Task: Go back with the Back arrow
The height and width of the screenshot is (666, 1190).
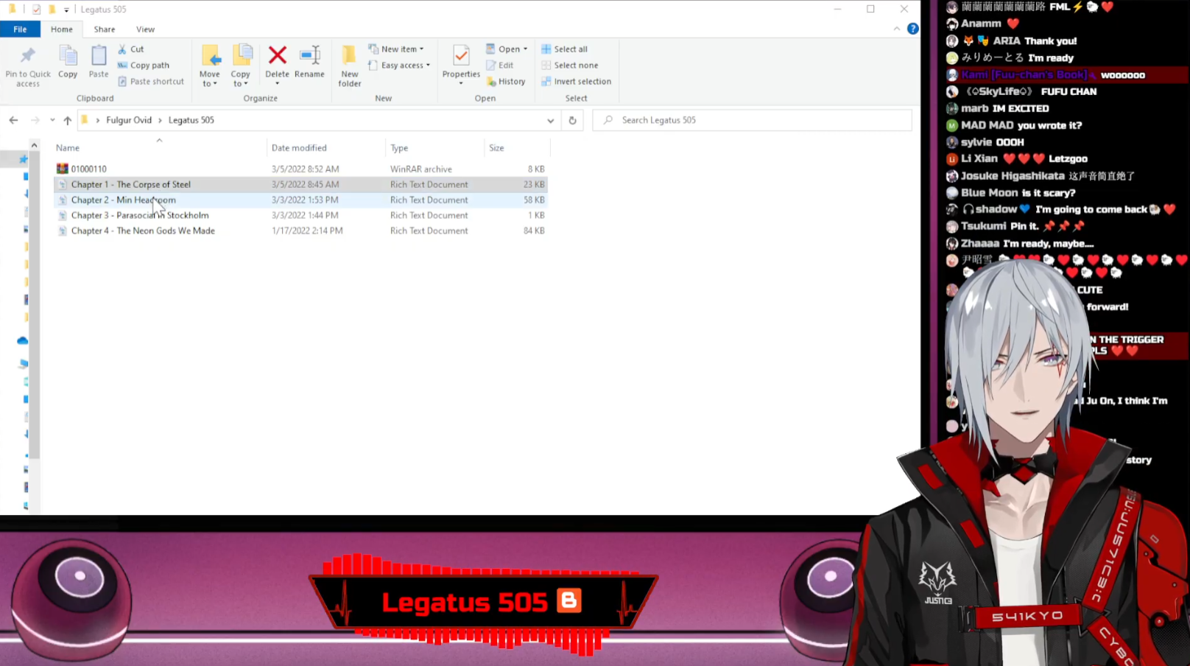Action: [13, 120]
